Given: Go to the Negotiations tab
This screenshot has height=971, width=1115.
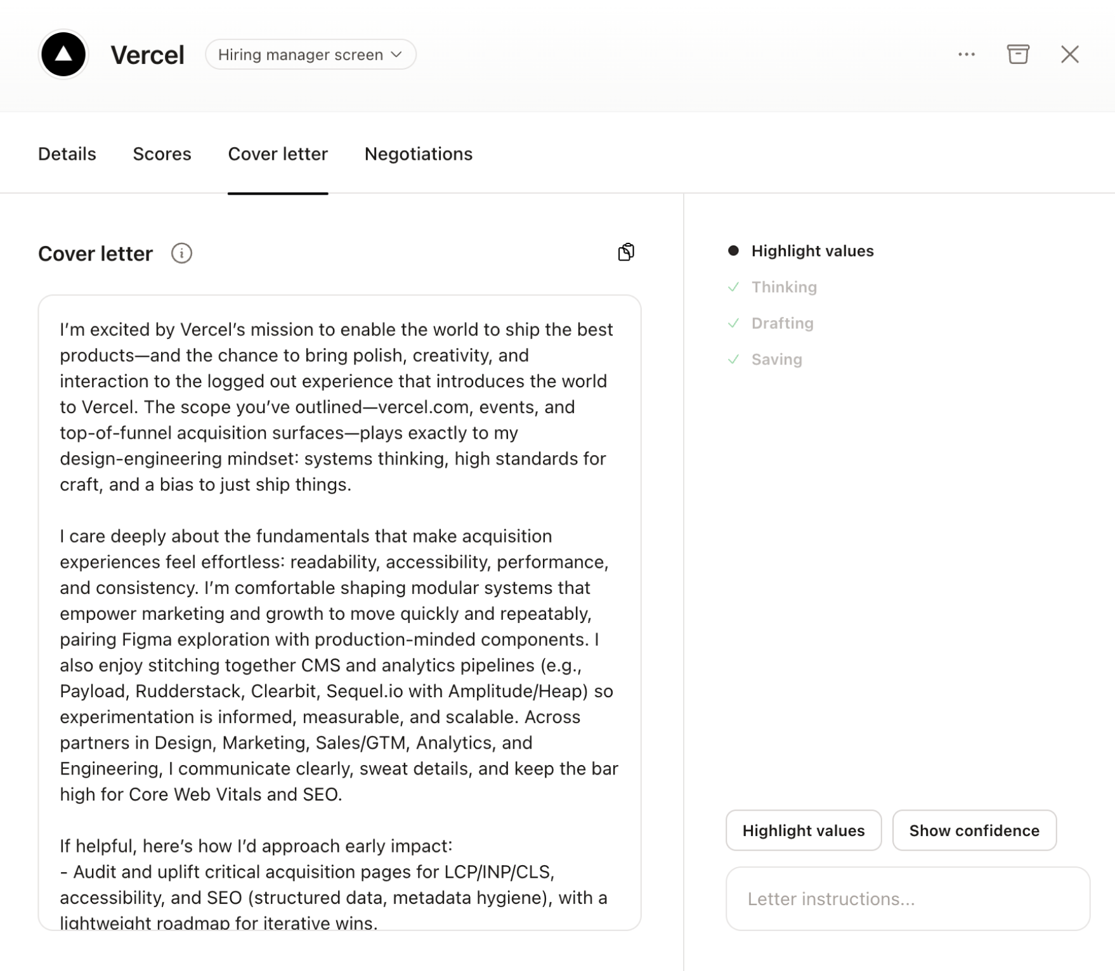Looking at the screenshot, I should [418, 154].
